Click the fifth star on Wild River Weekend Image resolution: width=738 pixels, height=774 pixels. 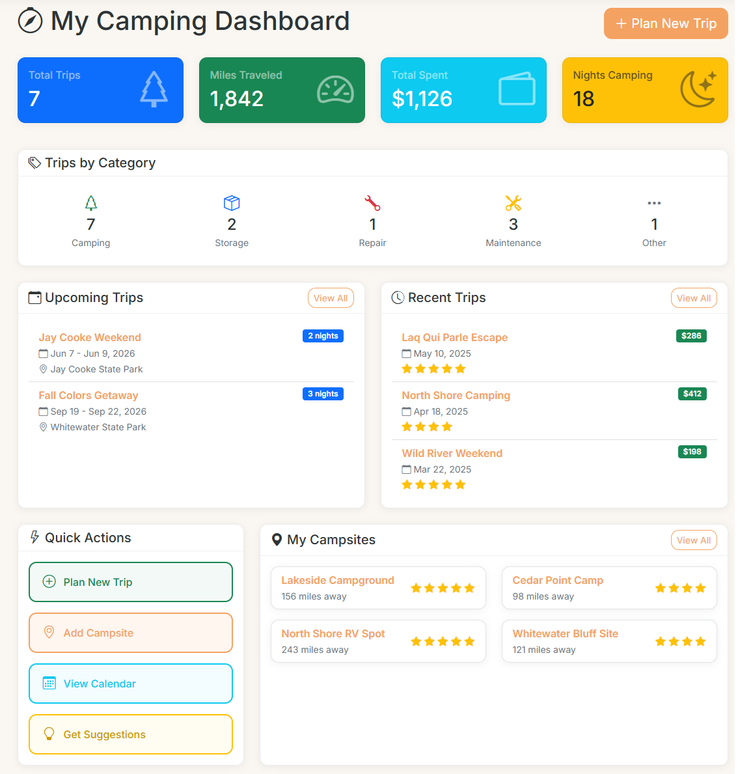pyautogui.click(x=461, y=484)
